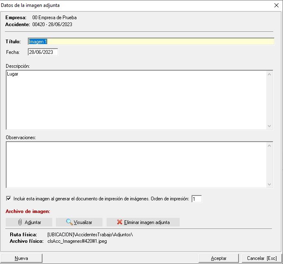
Task: Select the Orden de impresión number box
Action: [196, 199]
